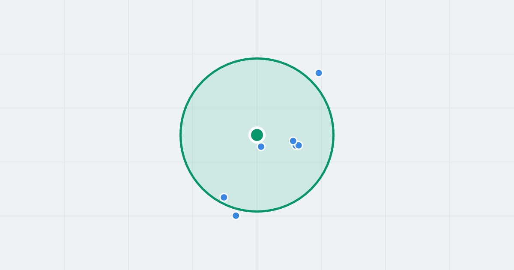The image size is (514, 270).
Task: Click the white ring surrounding the green center marker
Action: [257, 128]
